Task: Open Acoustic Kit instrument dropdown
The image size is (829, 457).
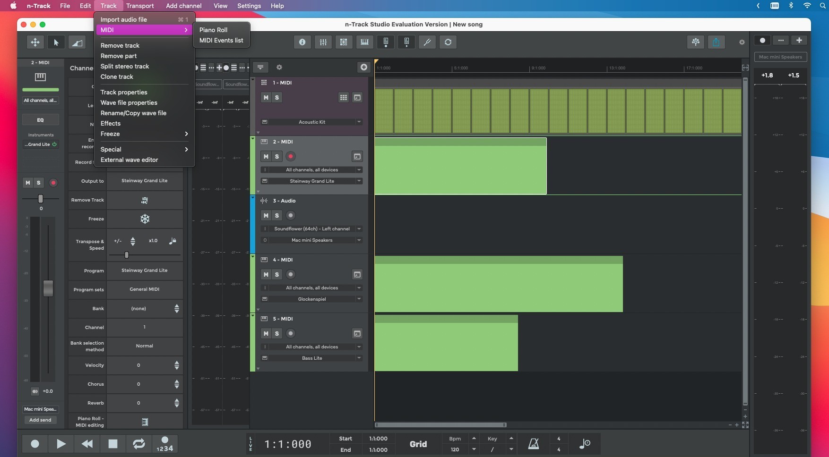Action: point(312,122)
